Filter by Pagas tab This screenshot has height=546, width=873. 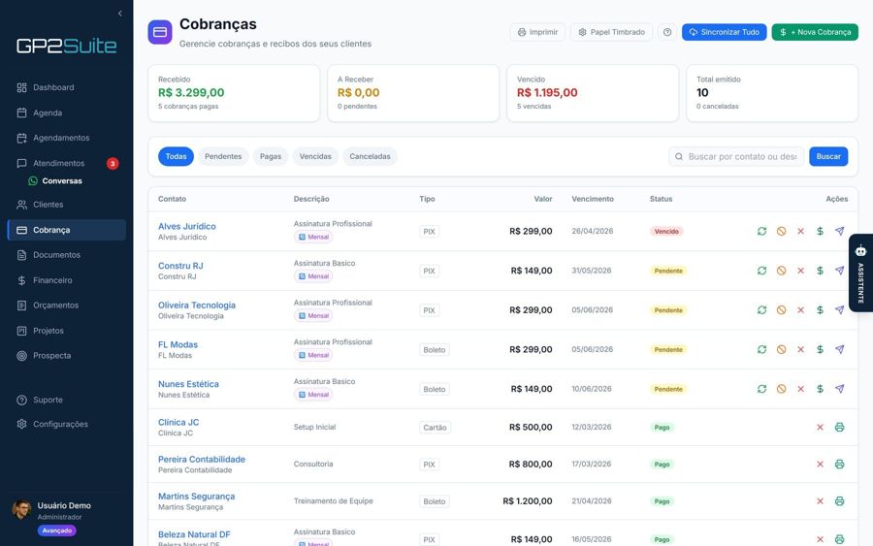coord(271,156)
